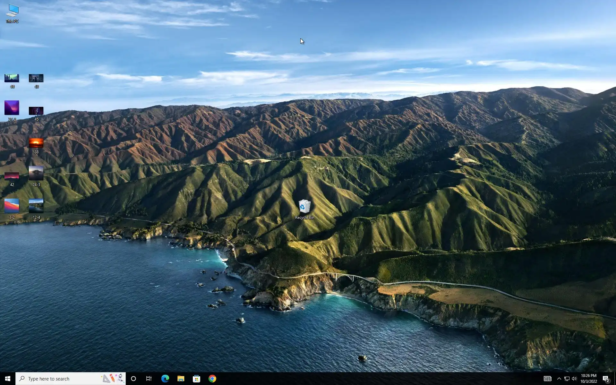
Task: Launch Google Chrome from taskbar
Action: coord(212,379)
